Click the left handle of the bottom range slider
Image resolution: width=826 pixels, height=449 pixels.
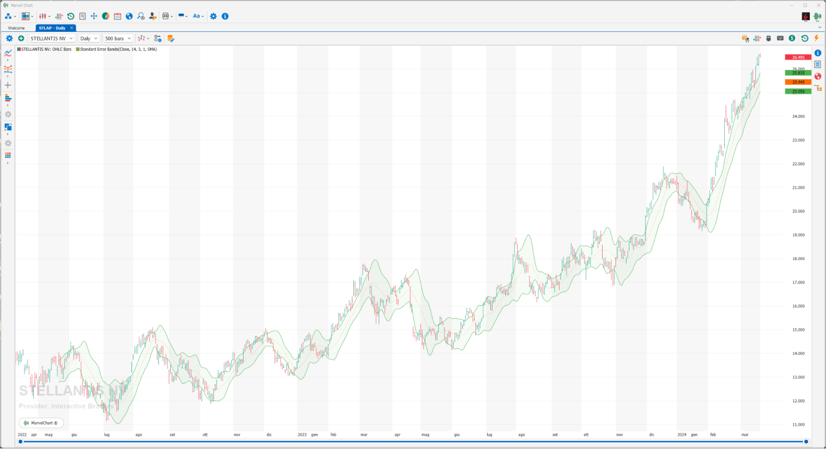pyautogui.click(x=20, y=442)
